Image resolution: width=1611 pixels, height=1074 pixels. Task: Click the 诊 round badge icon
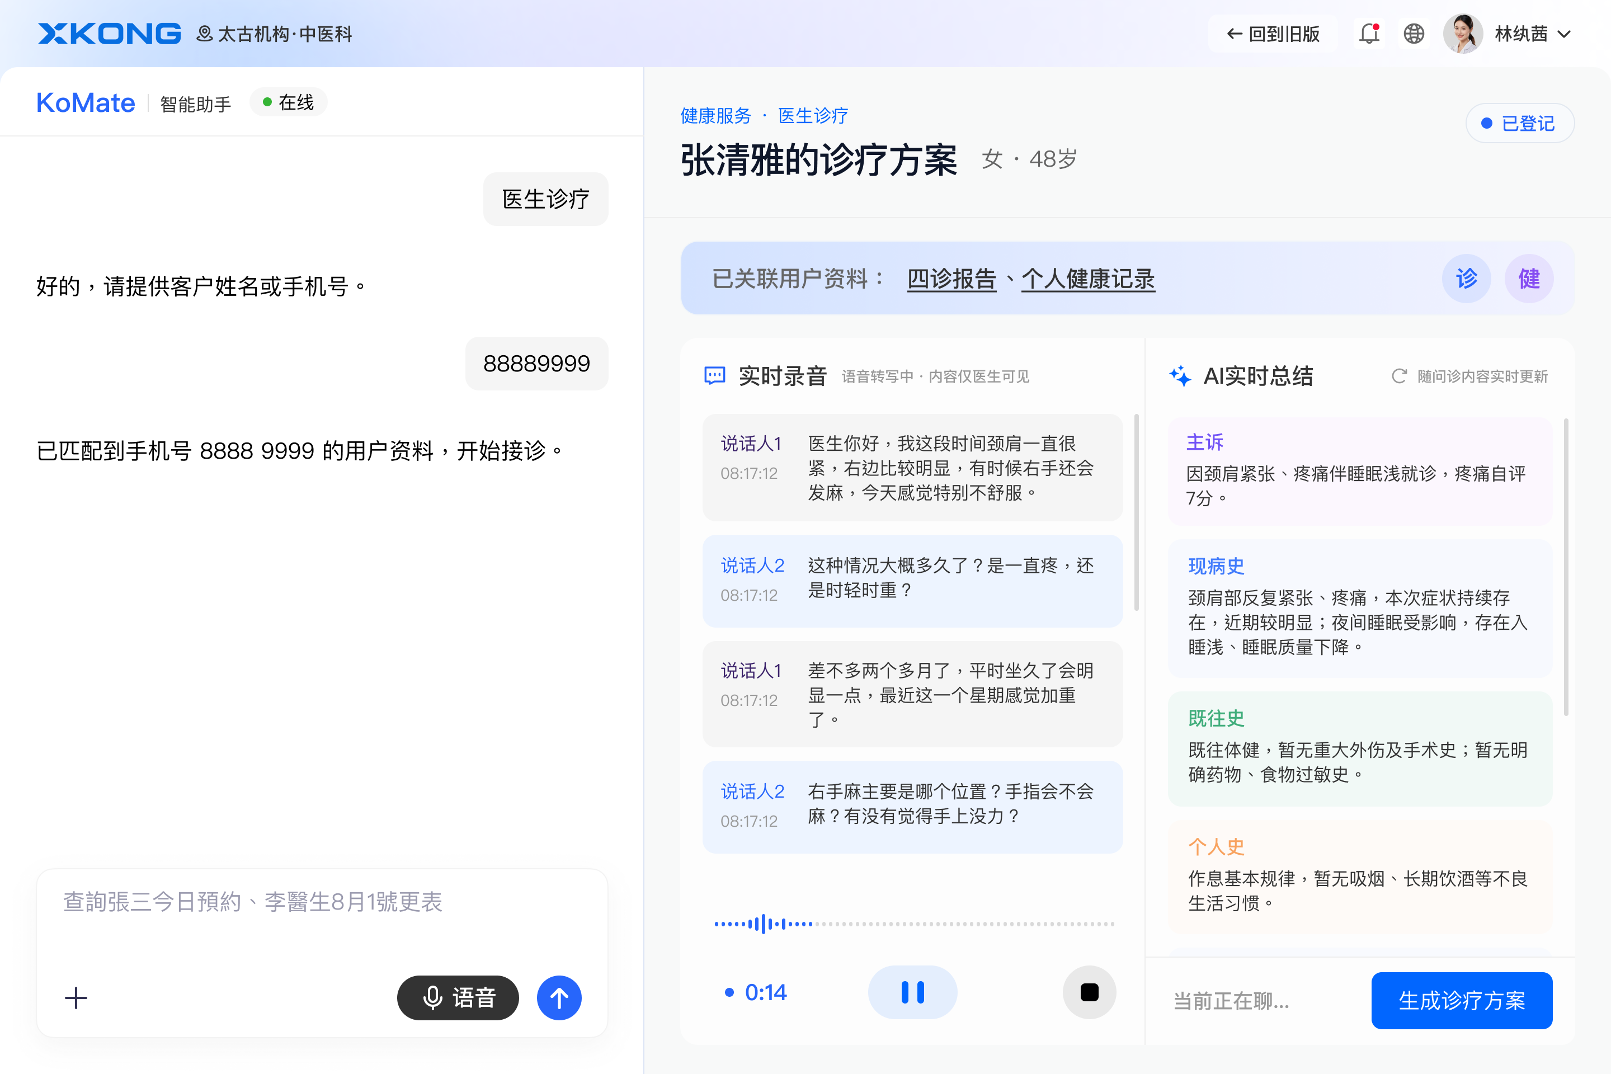1467,279
